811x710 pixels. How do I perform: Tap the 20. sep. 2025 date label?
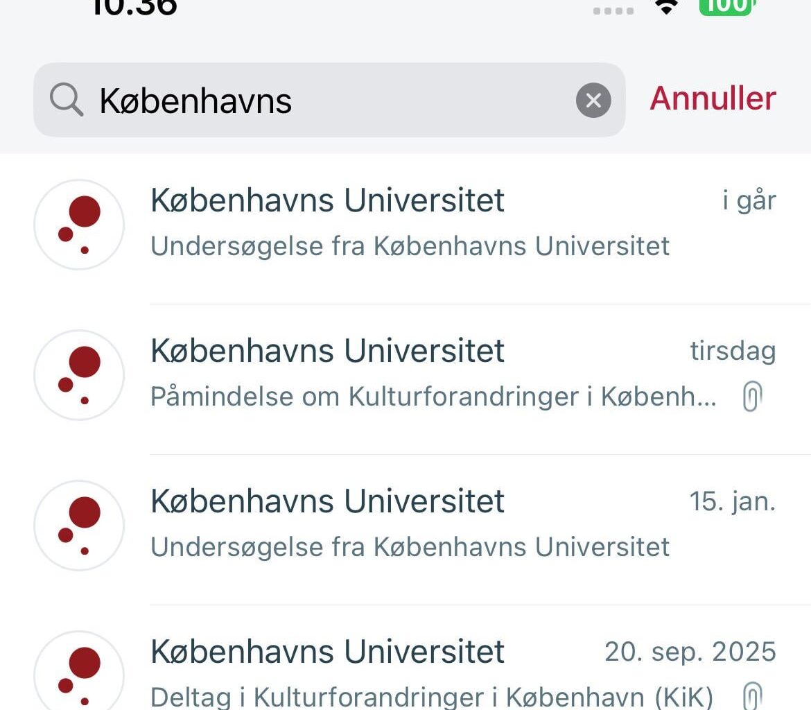tap(690, 650)
